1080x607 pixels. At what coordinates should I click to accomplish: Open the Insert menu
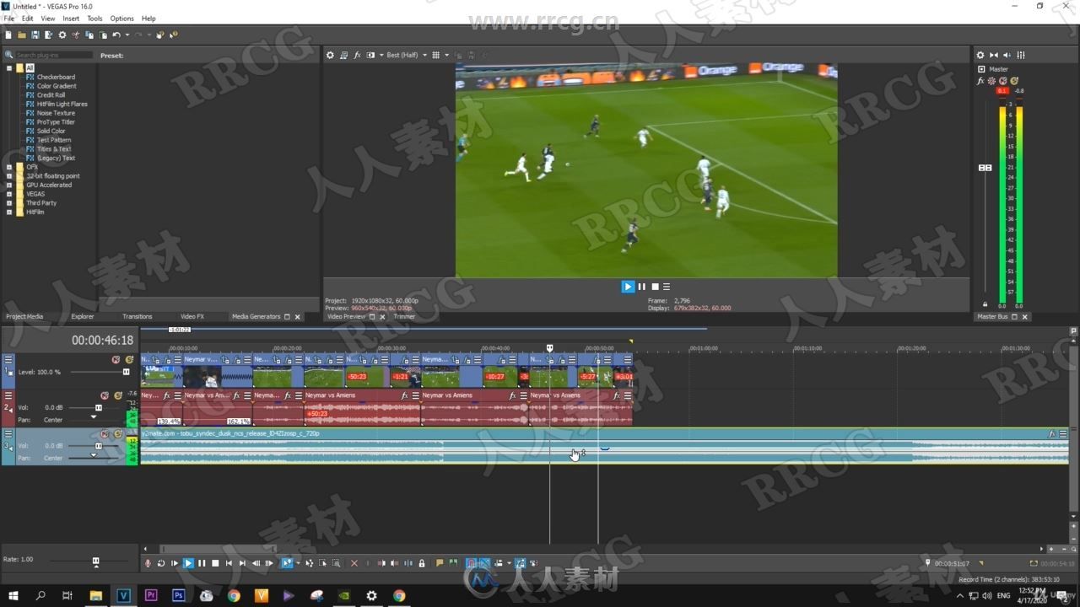(x=71, y=18)
